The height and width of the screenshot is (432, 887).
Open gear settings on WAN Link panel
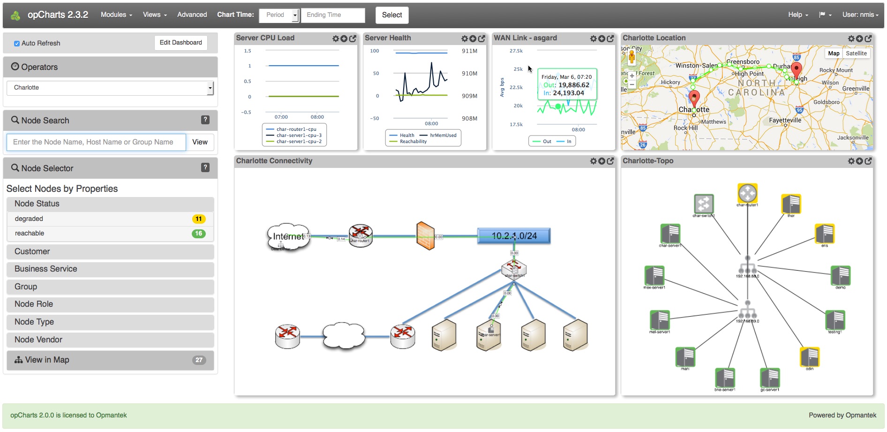pos(594,38)
